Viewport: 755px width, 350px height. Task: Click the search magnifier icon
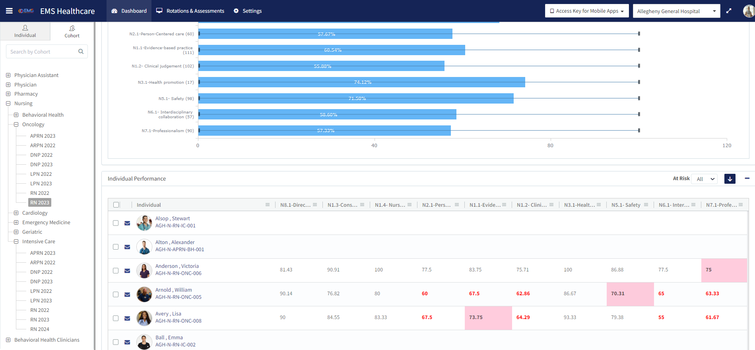[81, 52]
